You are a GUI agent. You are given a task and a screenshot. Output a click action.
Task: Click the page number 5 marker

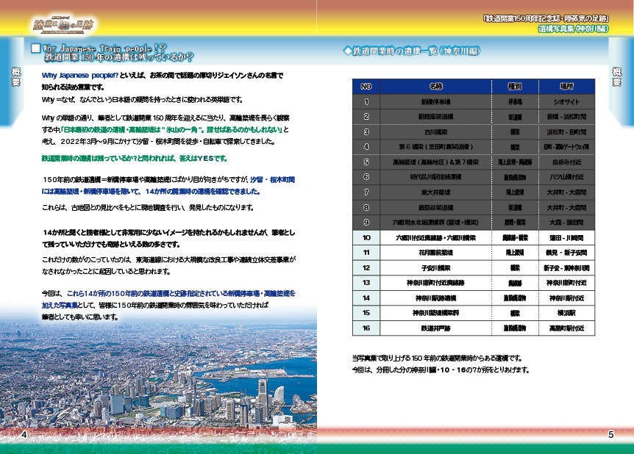(610, 434)
